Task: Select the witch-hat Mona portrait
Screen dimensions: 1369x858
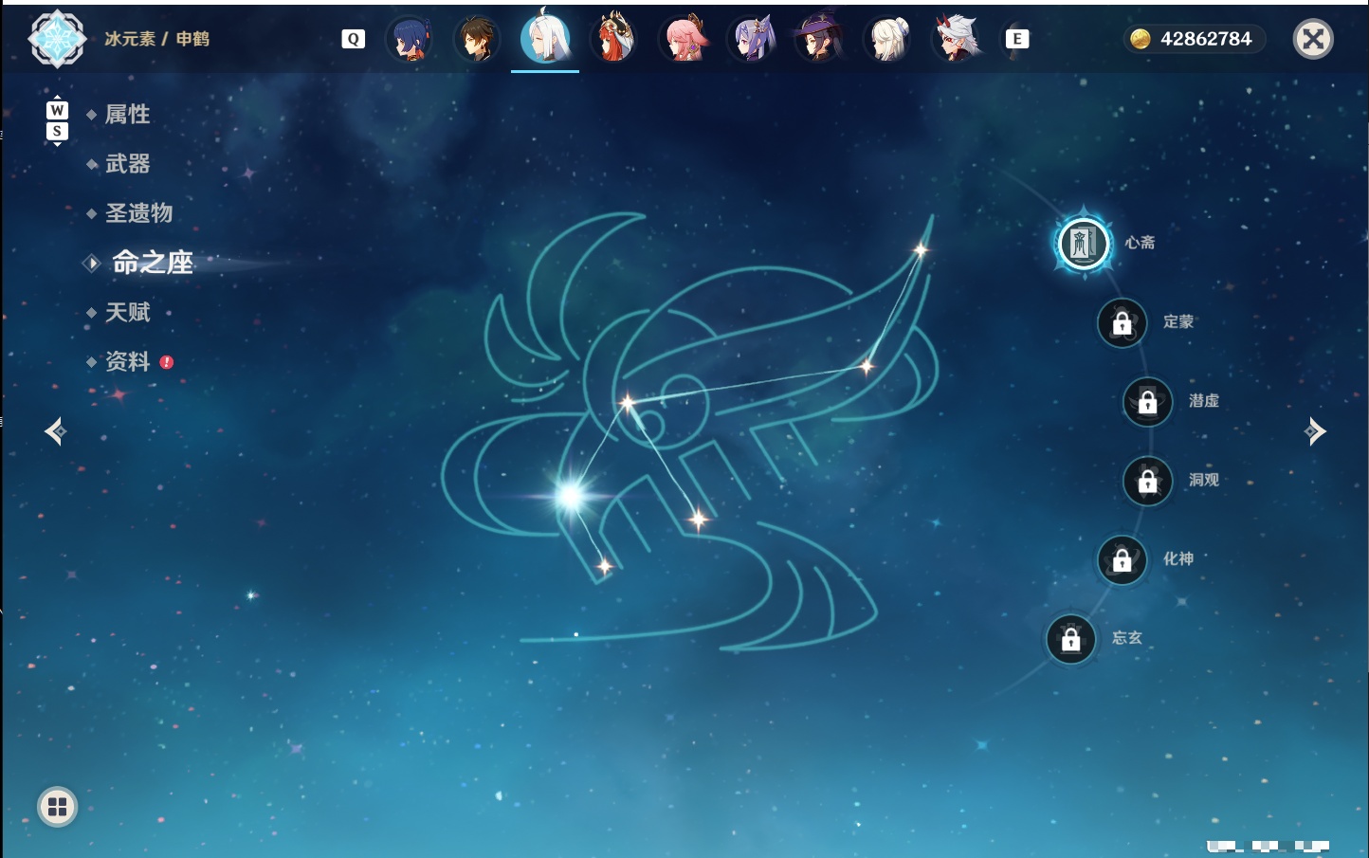Action: [819, 39]
